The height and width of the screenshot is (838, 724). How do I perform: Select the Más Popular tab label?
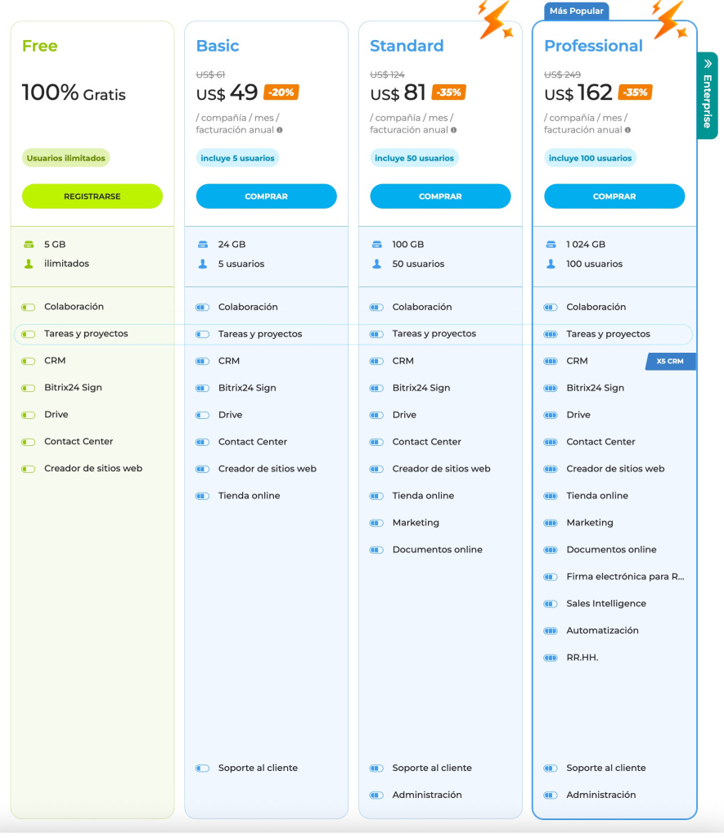[x=576, y=11]
